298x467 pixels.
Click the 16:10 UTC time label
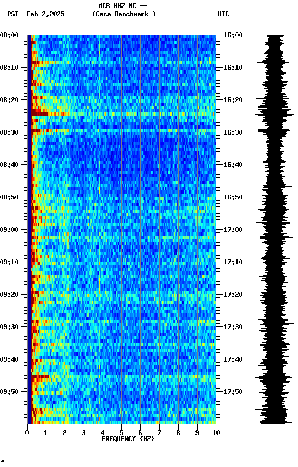coord(233,68)
